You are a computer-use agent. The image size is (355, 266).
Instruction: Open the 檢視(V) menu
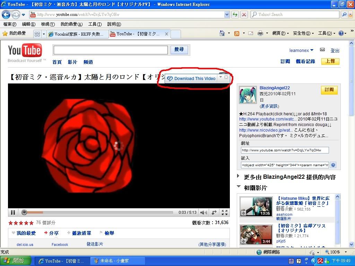coord(48,24)
